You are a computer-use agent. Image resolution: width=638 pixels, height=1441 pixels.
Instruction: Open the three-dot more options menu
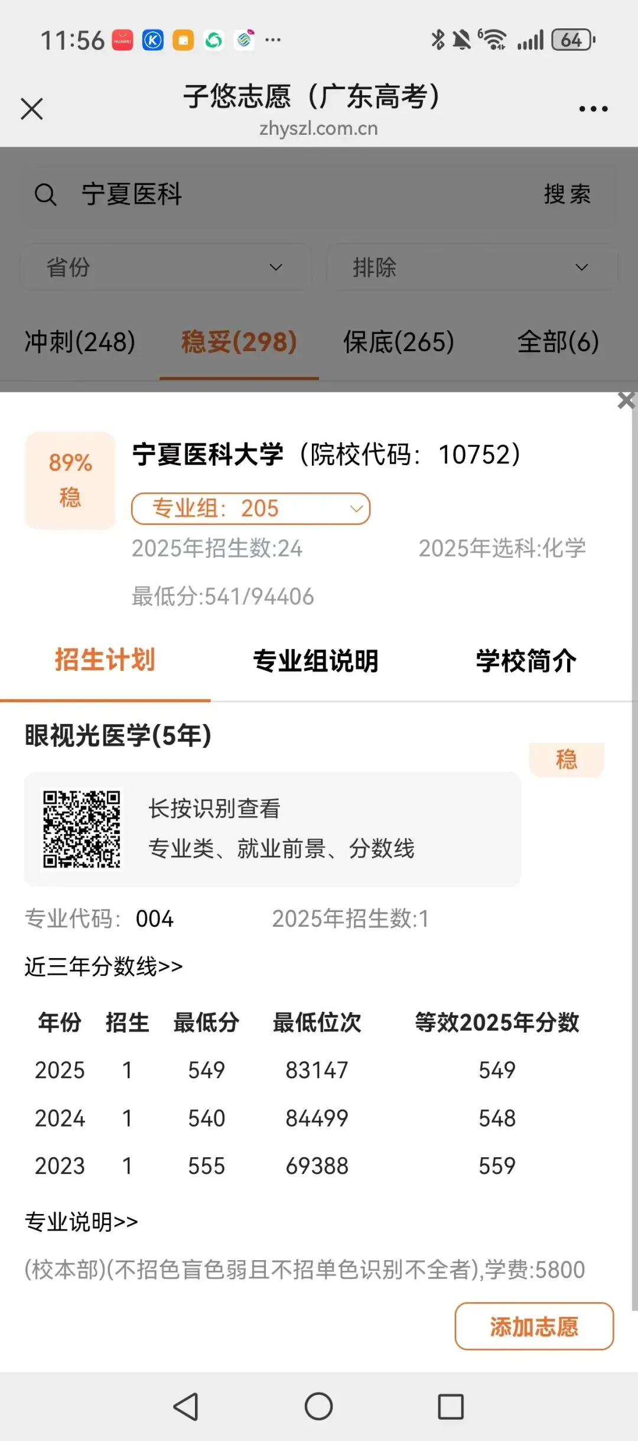point(593,109)
